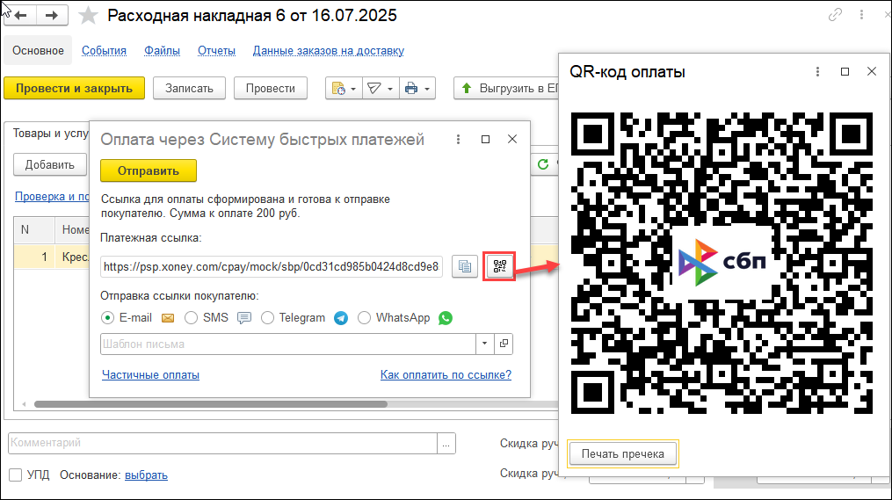Tick the УПД checkbox

coord(16,475)
